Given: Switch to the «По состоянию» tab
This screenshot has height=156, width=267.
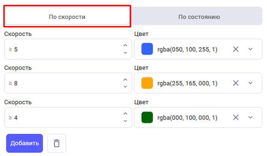Looking at the screenshot, I should coord(199,17).
